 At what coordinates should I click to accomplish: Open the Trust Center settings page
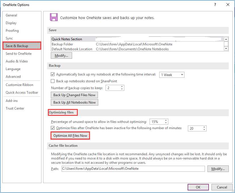[x=15, y=108]
